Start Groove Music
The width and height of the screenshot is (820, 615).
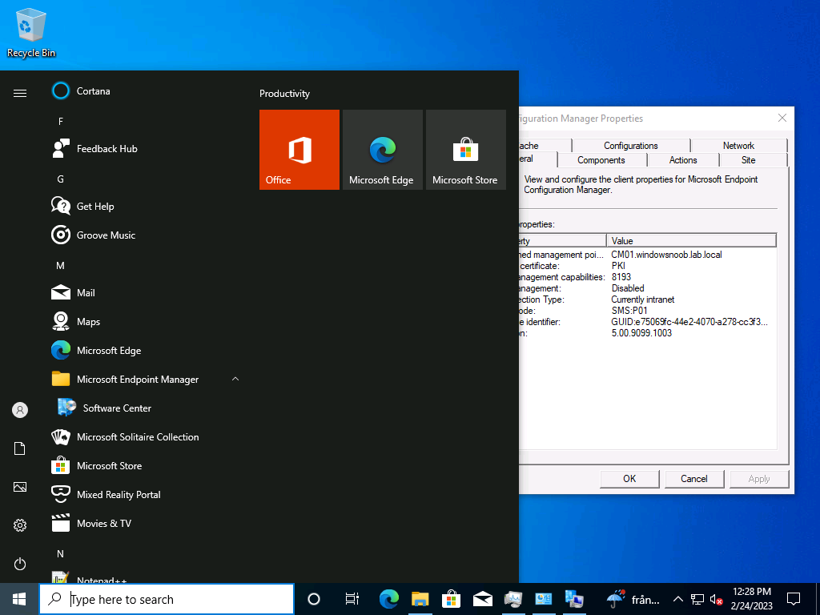point(147,235)
